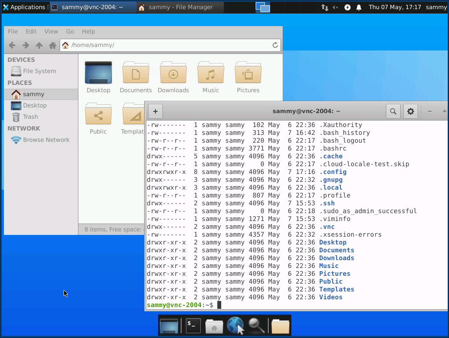Open the sammy session menu in the panel

436,7
